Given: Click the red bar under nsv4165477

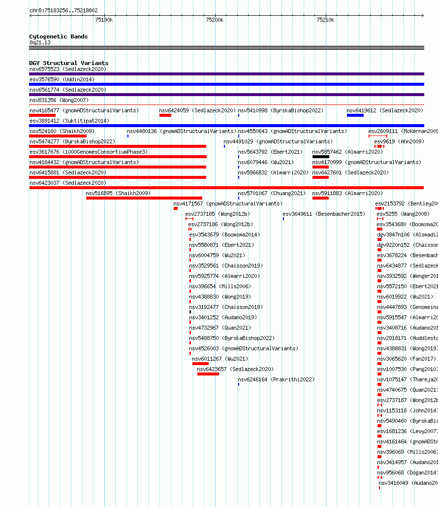Looking at the screenshot, I should coord(42,115).
